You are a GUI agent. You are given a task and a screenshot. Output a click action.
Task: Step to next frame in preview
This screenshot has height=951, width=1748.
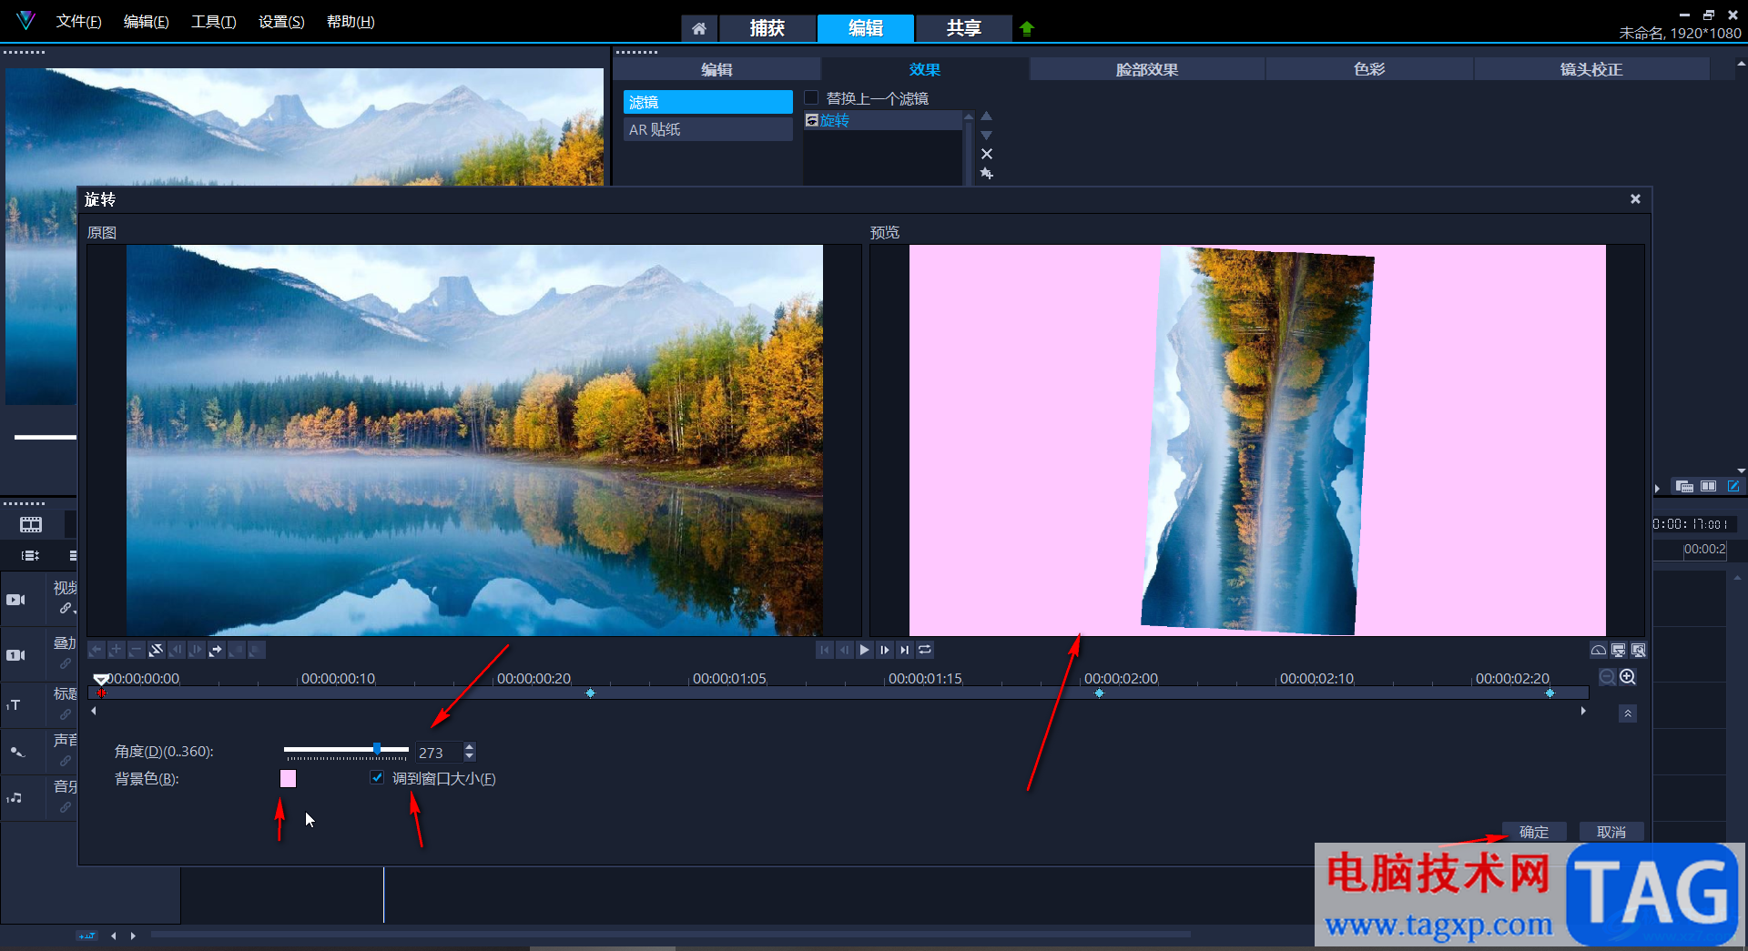tap(884, 650)
